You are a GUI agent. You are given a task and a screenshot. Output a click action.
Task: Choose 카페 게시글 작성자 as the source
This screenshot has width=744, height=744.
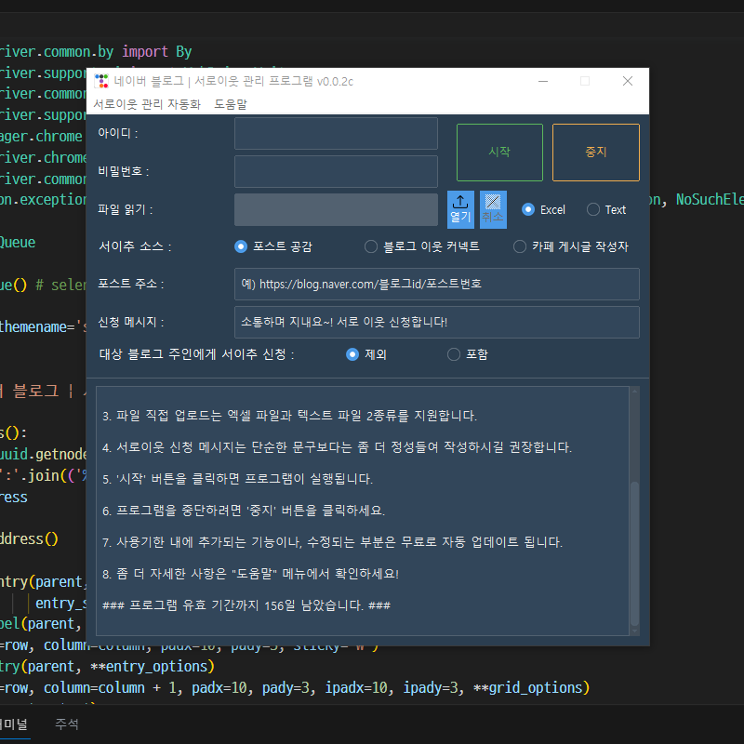pyautogui.click(x=520, y=246)
